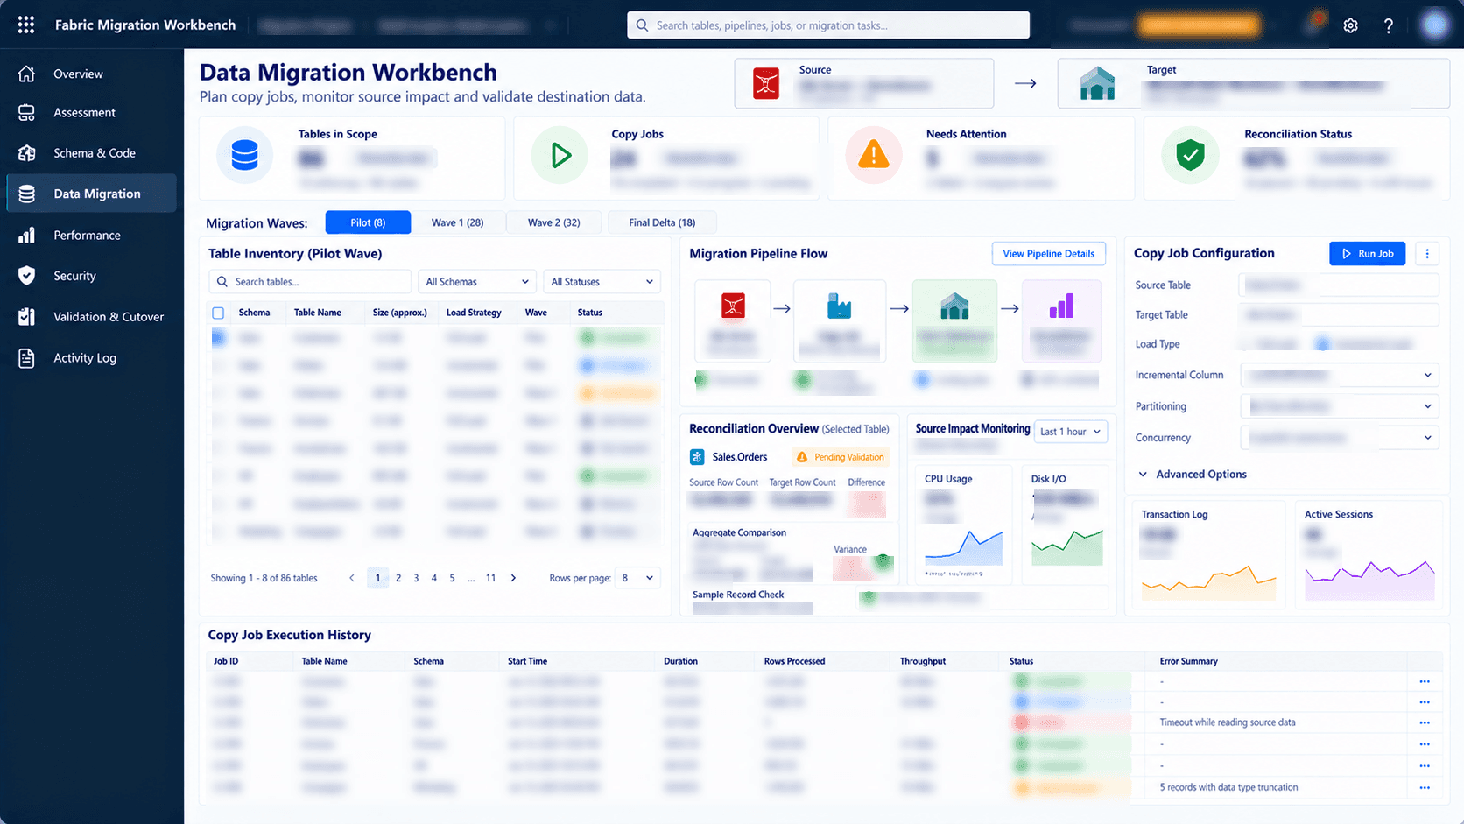Viewport: 1464px width, 824px height.
Task: Expand the Advanced Options section
Action: pos(1192,474)
